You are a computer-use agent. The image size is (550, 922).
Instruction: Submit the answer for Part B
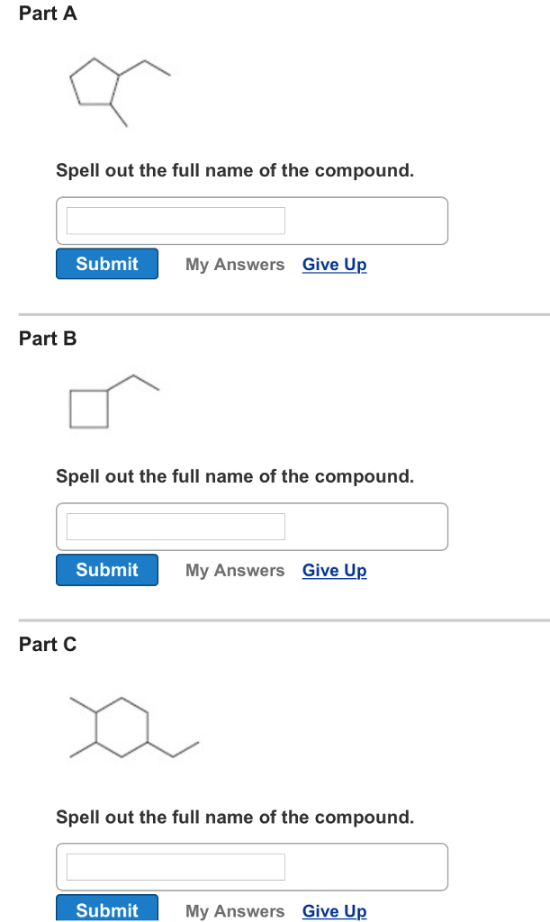(106, 569)
